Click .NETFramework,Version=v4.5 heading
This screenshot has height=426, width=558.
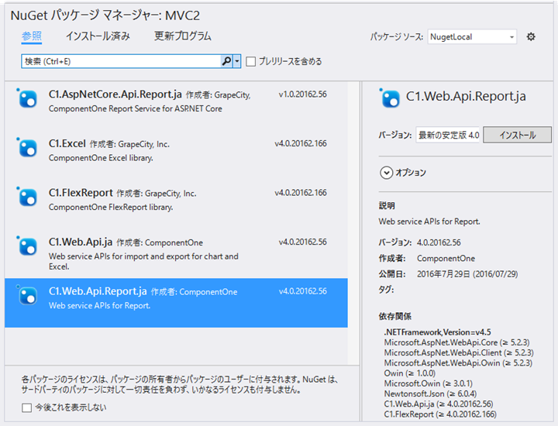click(x=437, y=332)
